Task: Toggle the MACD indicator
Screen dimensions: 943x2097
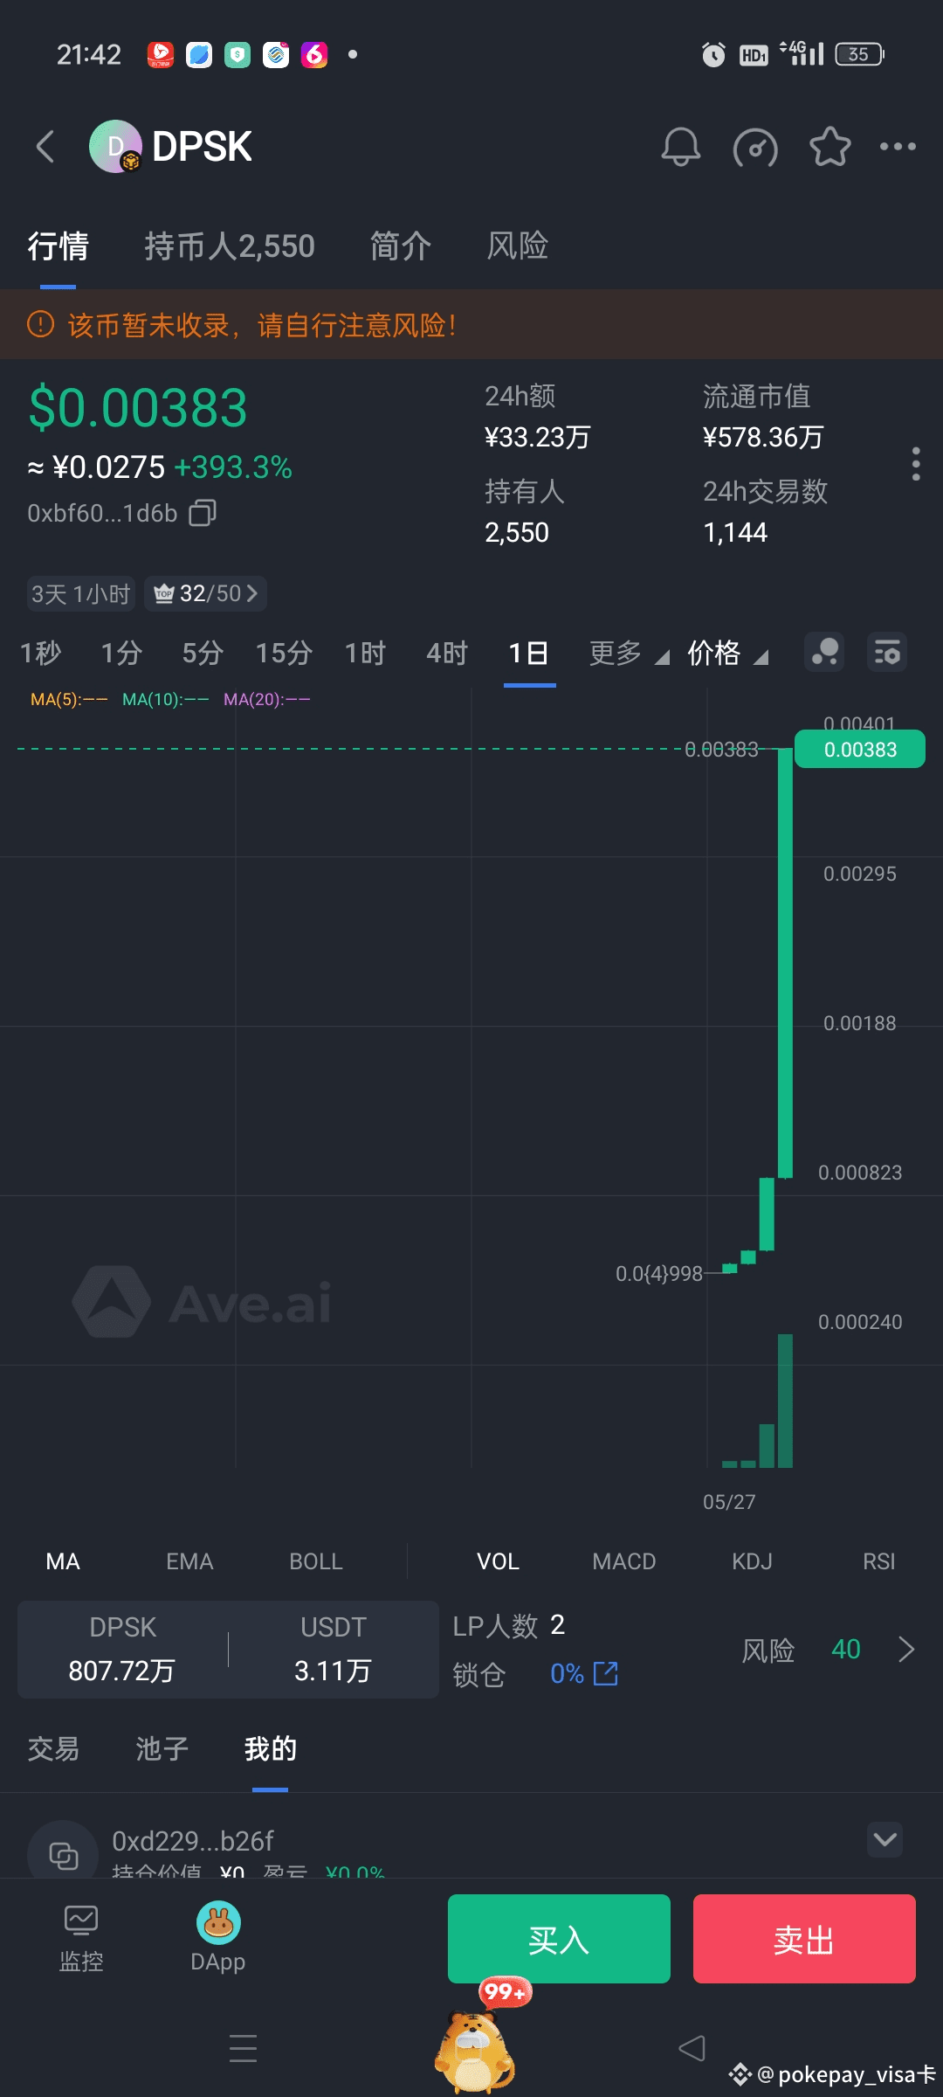Action: [x=623, y=1561]
